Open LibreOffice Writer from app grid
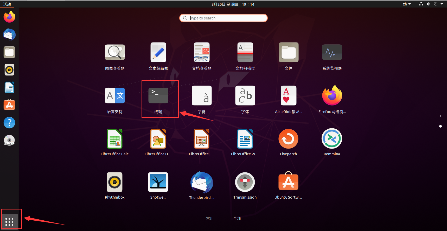Viewport: 447px width, 231px height. pos(245,139)
